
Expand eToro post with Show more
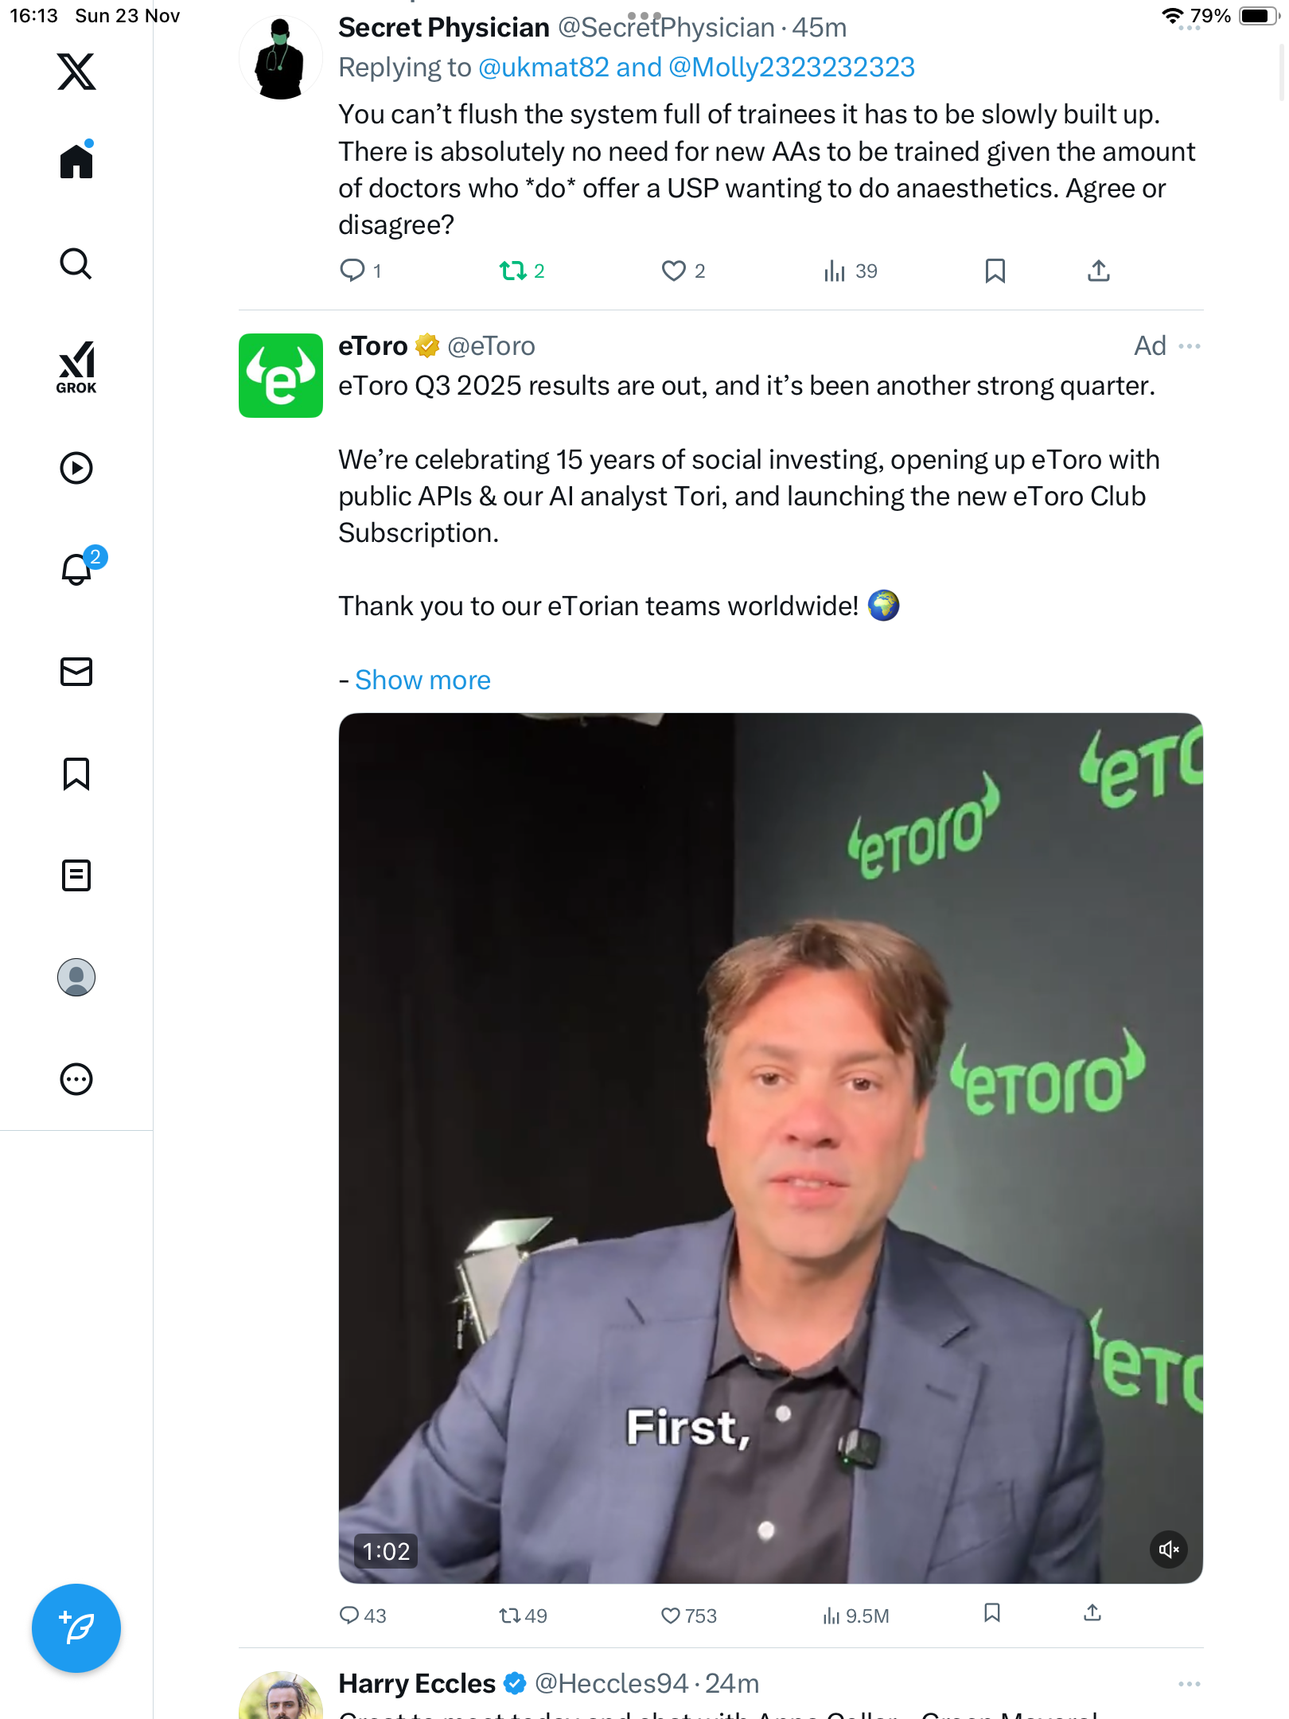tap(423, 680)
